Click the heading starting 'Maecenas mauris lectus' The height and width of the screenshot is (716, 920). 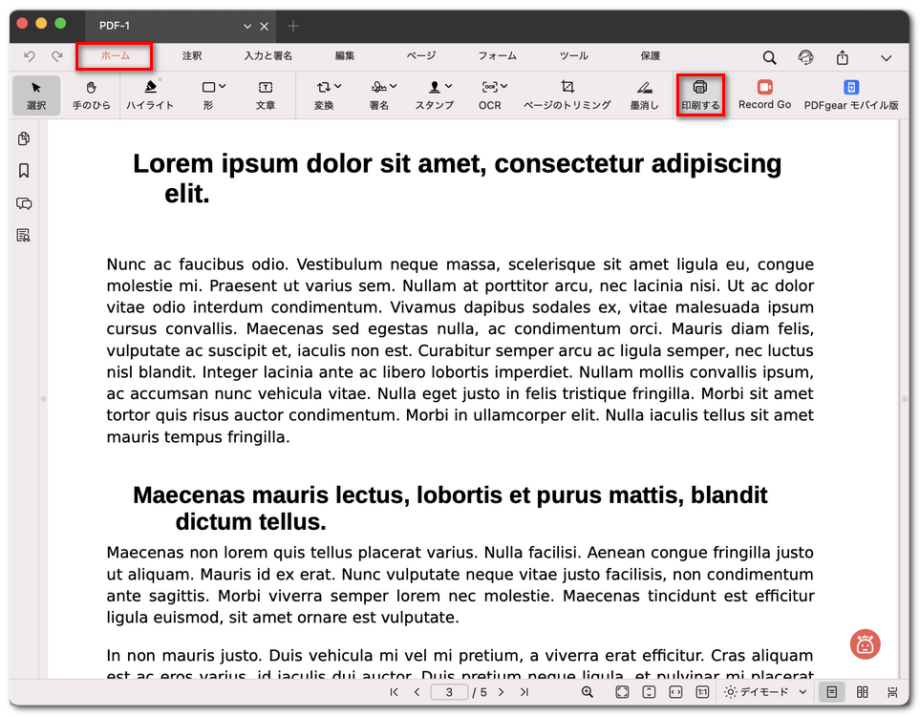pyautogui.click(x=449, y=508)
